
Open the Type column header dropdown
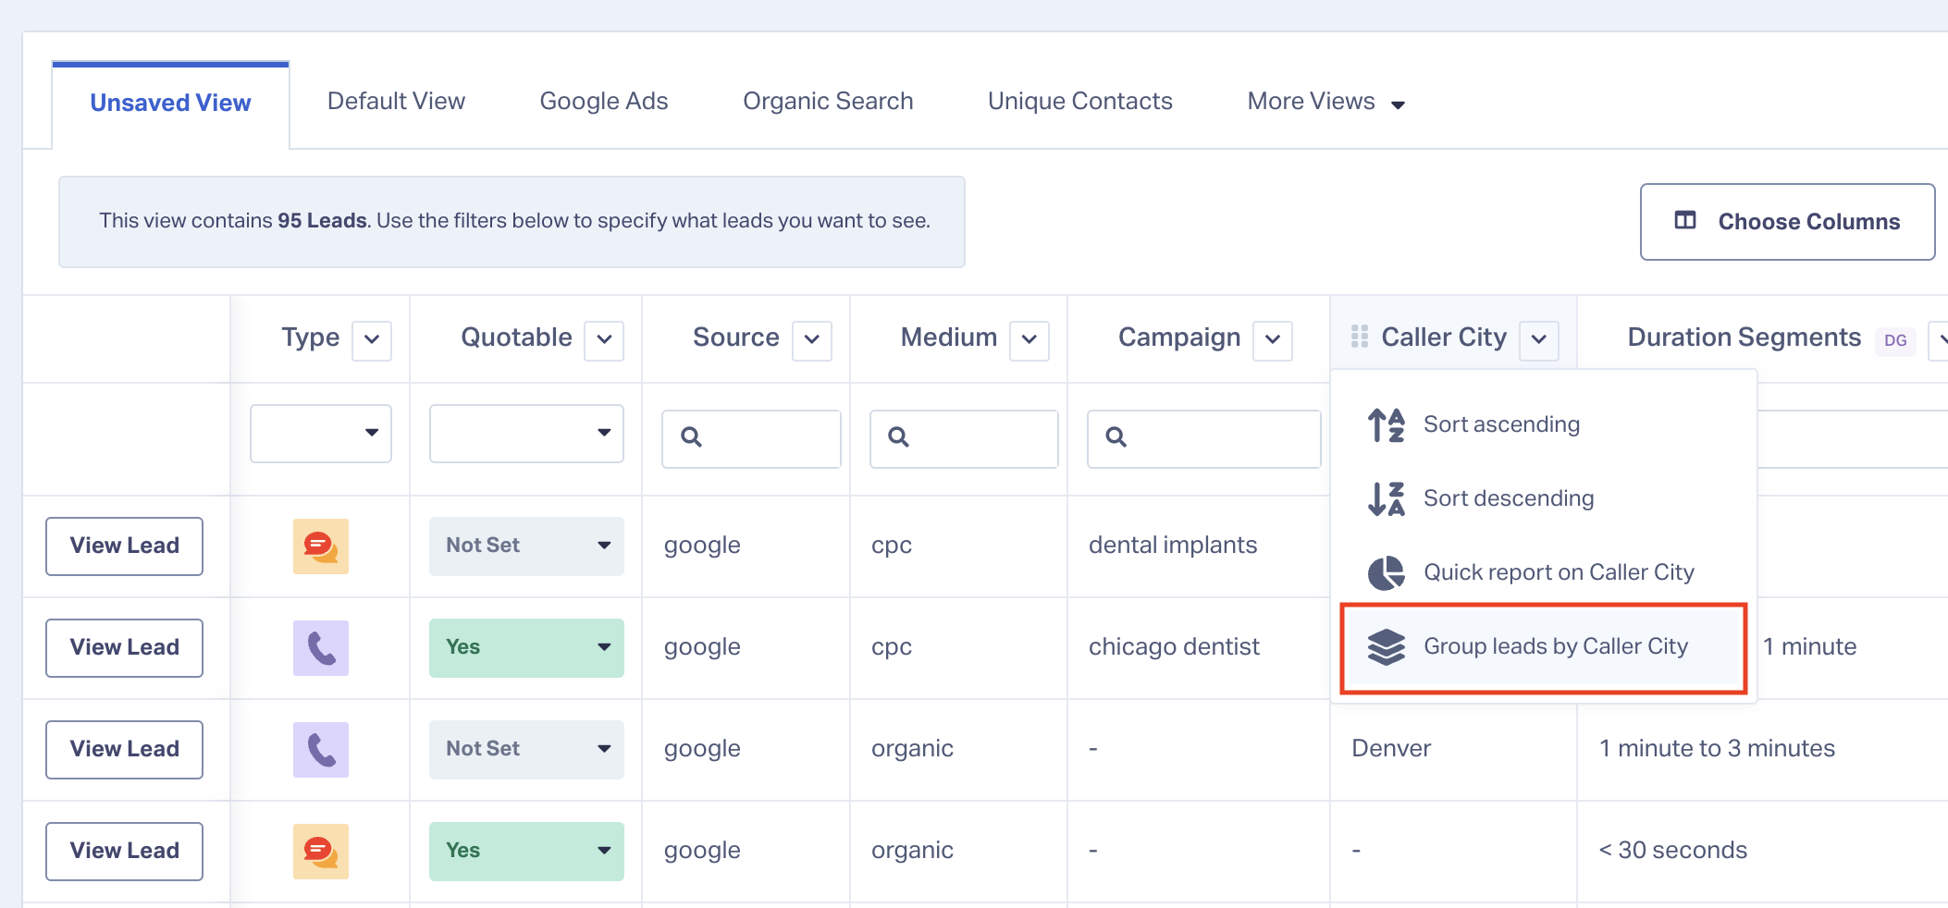[372, 339]
